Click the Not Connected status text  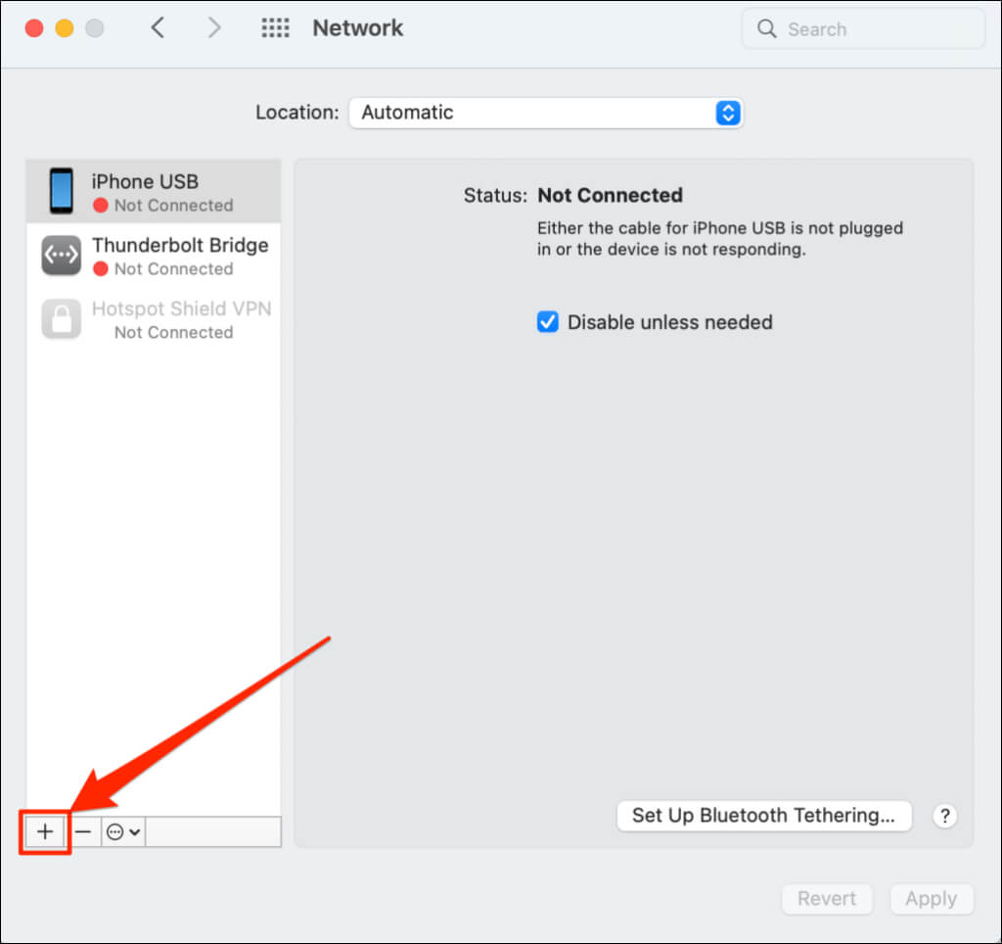pos(610,195)
